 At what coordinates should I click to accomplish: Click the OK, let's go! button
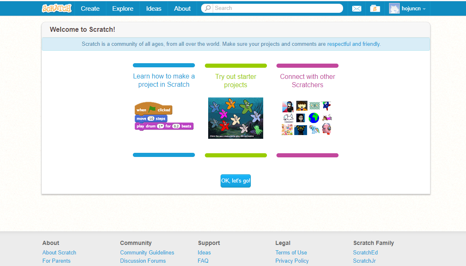pos(235,181)
